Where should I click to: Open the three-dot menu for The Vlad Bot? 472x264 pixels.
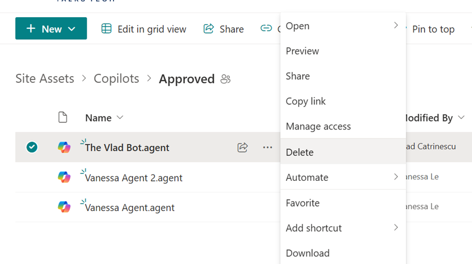267,148
